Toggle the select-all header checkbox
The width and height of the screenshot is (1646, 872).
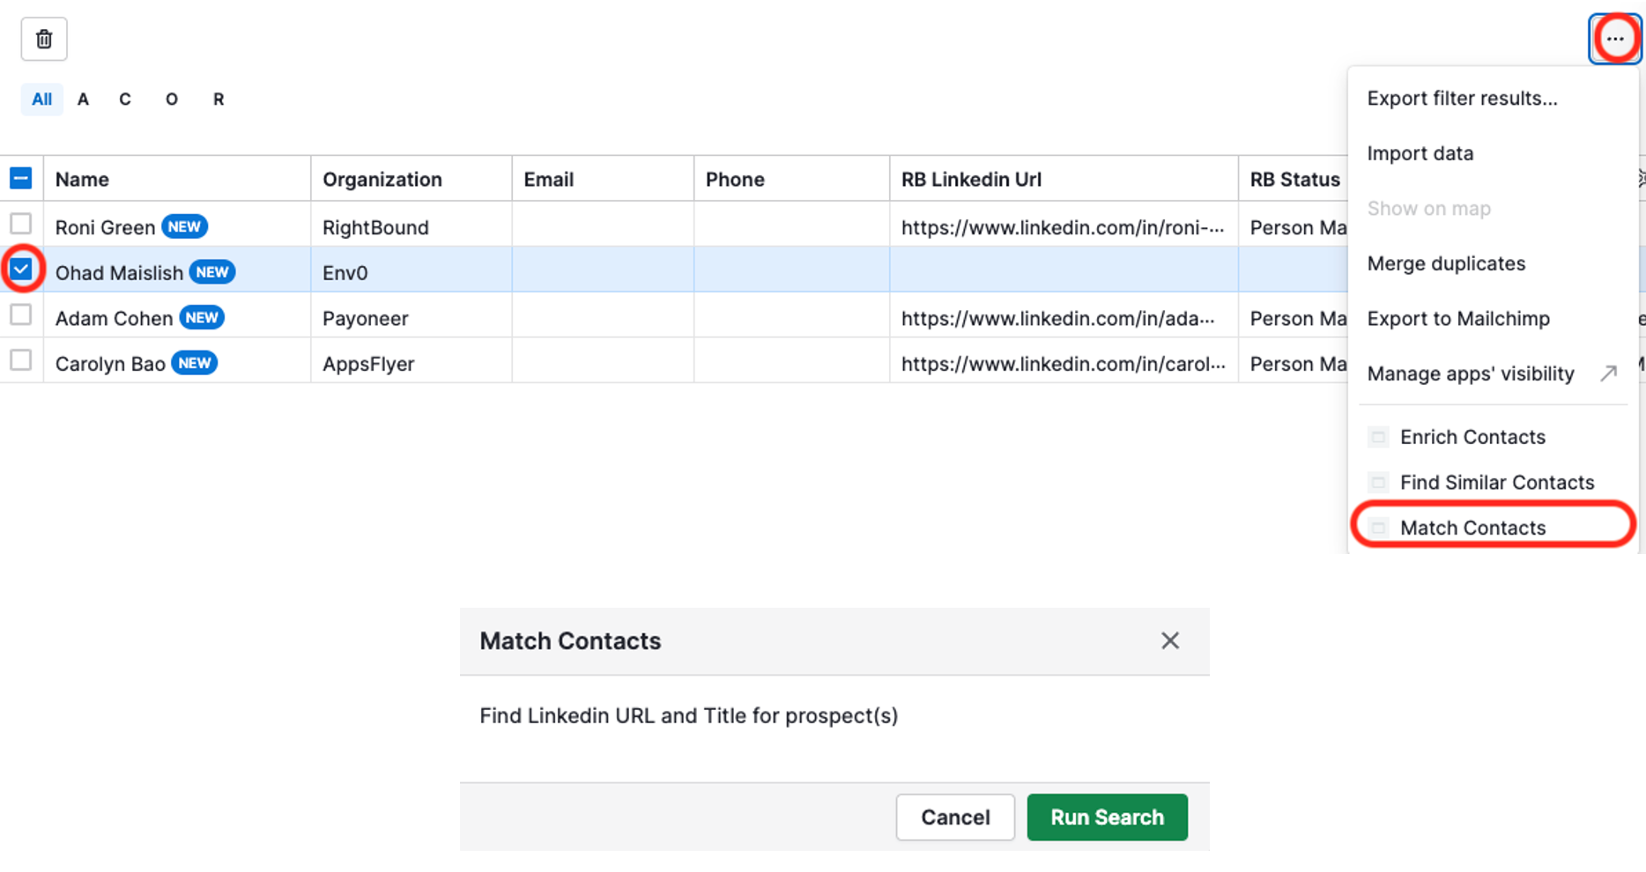(21, 179)
